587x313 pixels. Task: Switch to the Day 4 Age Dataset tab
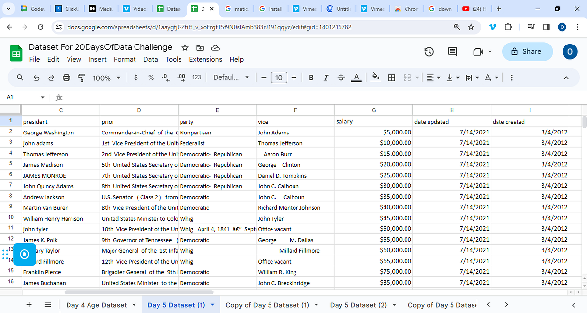click(97, 304)
